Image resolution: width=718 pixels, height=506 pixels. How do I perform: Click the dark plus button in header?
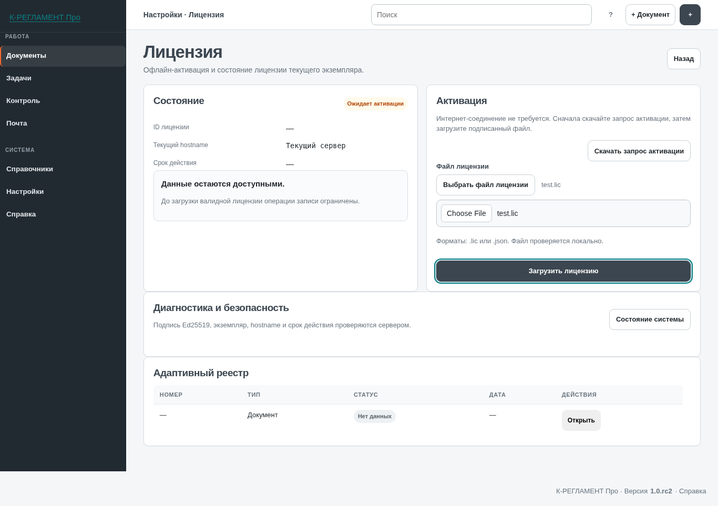[690, 15]
